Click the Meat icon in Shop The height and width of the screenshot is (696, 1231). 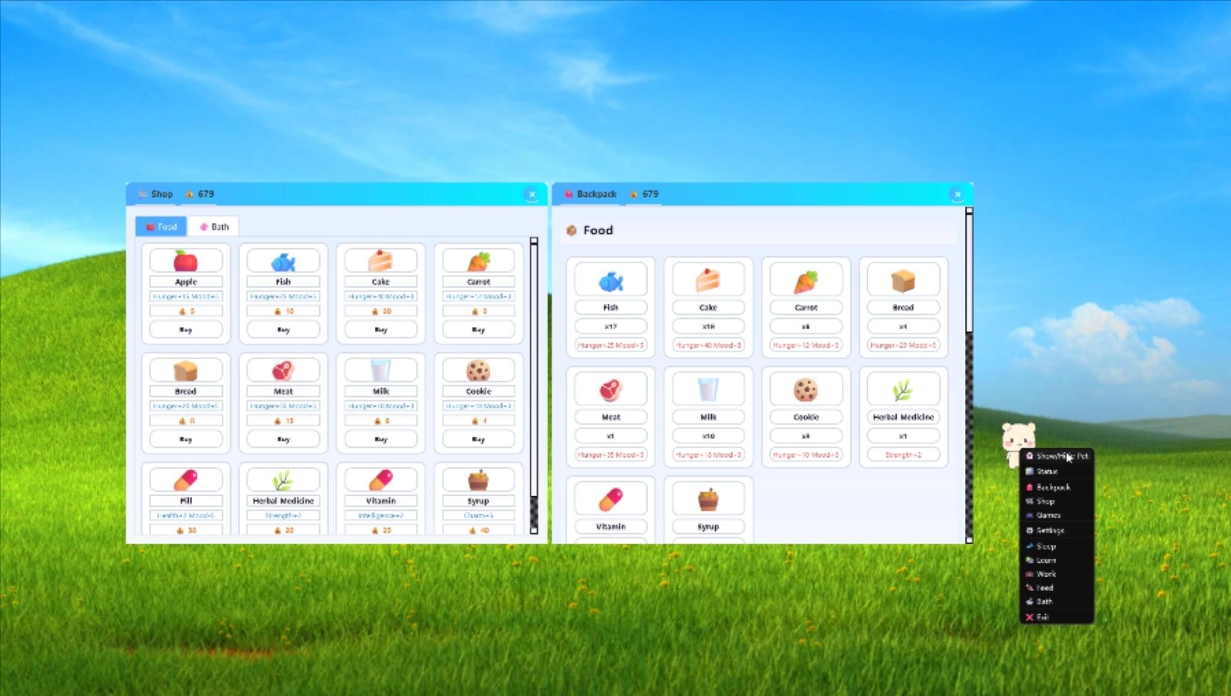tap(283, 371)
